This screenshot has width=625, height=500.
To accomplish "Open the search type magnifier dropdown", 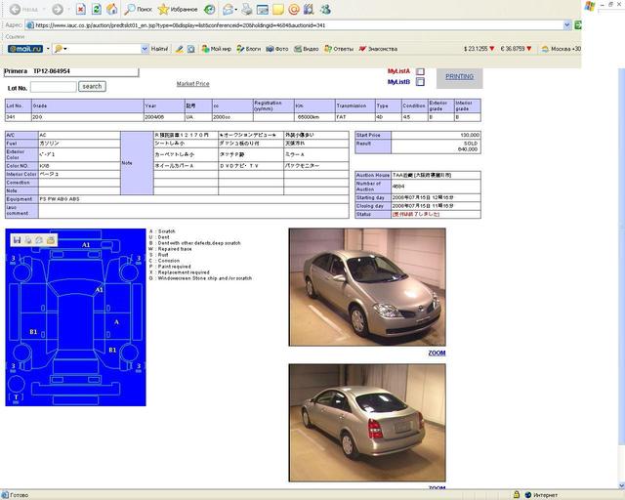I will pos(61,49).
